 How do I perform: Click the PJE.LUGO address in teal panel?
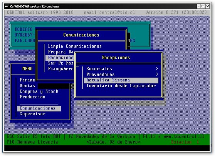25,41
